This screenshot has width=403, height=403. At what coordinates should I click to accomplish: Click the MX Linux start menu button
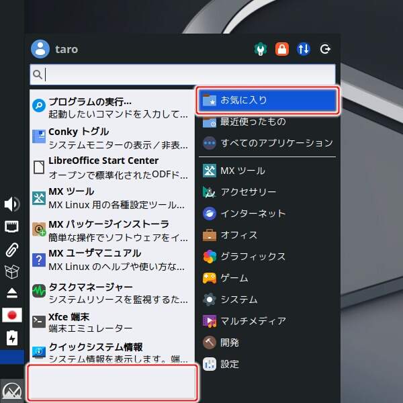coord(12,390)
